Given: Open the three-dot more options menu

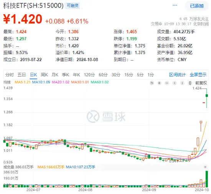Looking at the screenshot, I should (175, 5).
